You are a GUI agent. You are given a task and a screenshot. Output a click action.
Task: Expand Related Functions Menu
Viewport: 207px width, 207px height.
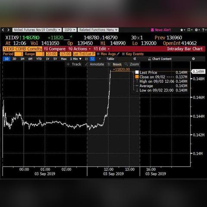point(98,30)
